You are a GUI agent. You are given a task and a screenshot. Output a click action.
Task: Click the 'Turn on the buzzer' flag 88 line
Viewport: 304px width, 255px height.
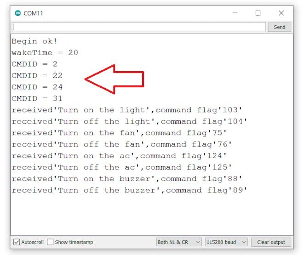click(x=127, y=179)
